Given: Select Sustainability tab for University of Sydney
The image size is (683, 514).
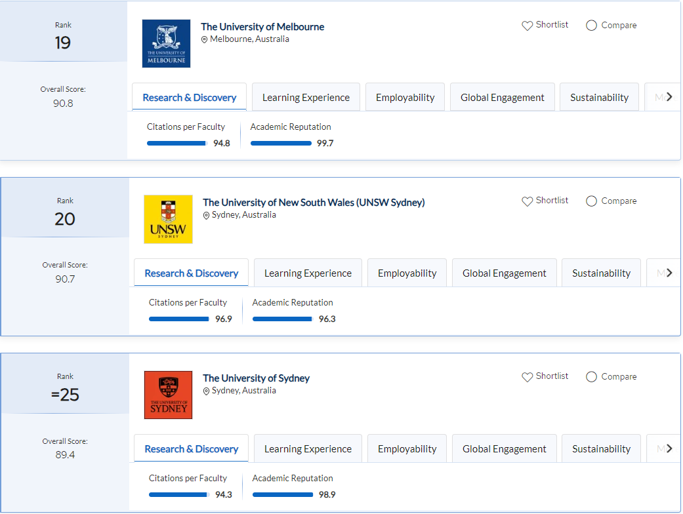Looking at the screenshot, I should click(x=601, y=449).
